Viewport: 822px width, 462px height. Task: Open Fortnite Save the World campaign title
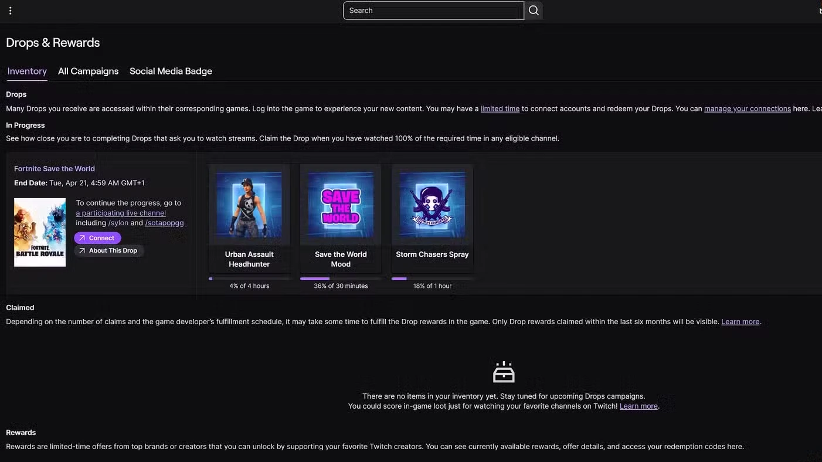point(55,168)
